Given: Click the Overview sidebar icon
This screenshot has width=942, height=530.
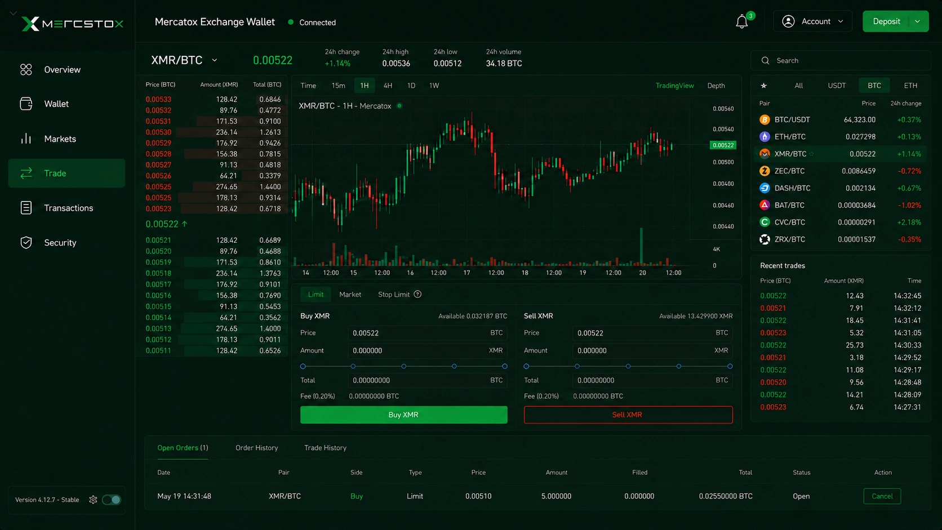Looking at the screenshot, I should 26,70.
